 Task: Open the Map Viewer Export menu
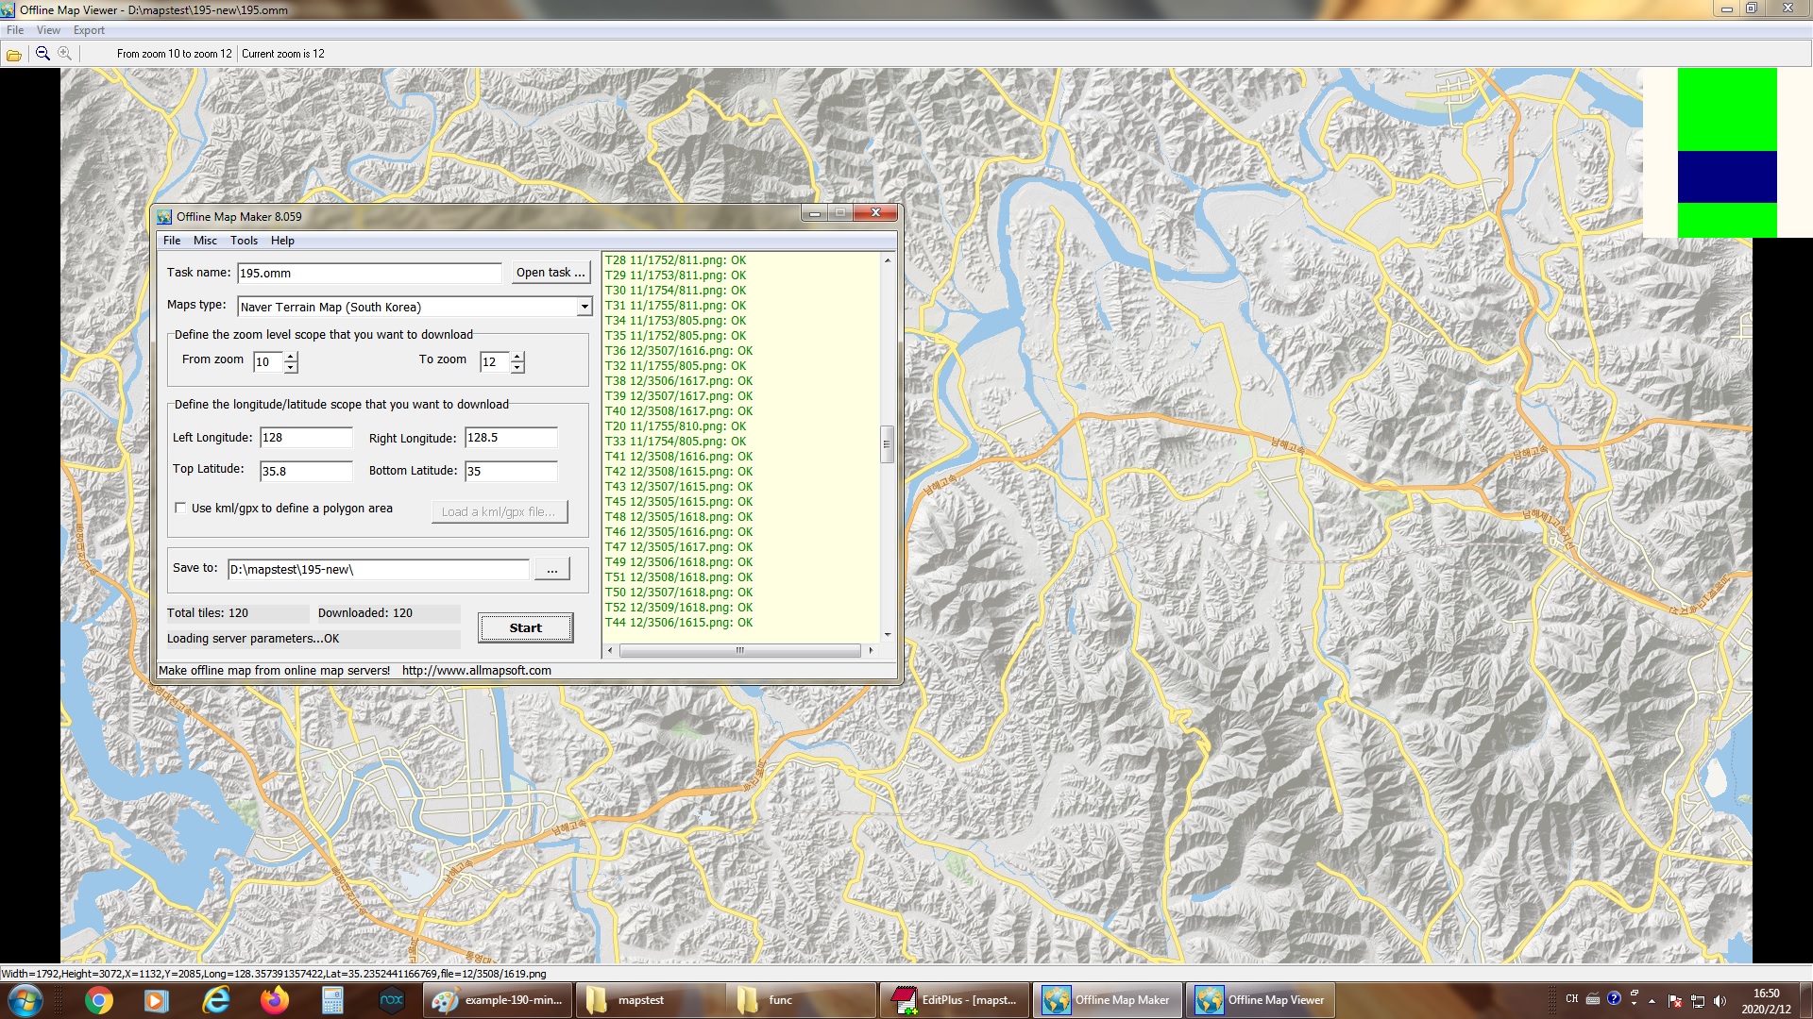coord(89,30)
